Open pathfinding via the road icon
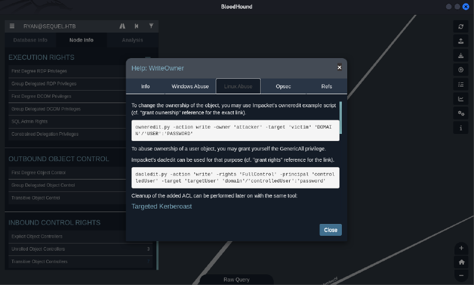474x285 pixels. [x=123, y=26]
